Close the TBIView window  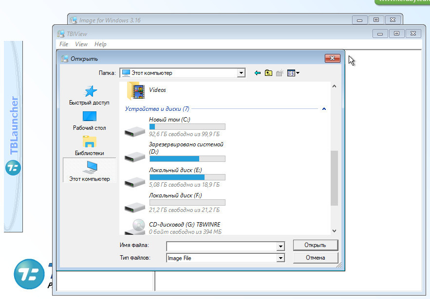click(413, 34)
